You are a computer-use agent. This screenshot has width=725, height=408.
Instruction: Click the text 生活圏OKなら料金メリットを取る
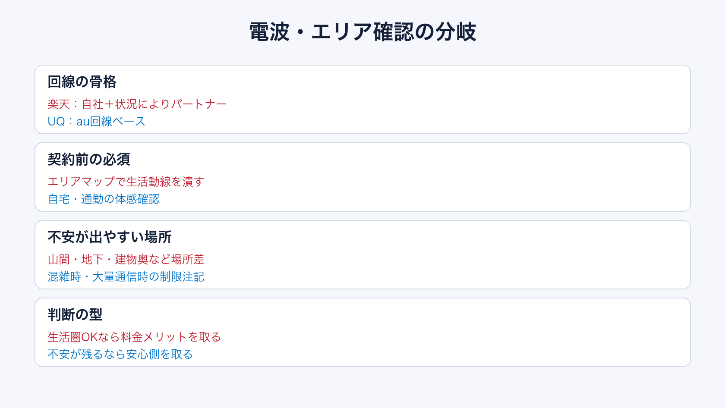click(x=134, y=337)
